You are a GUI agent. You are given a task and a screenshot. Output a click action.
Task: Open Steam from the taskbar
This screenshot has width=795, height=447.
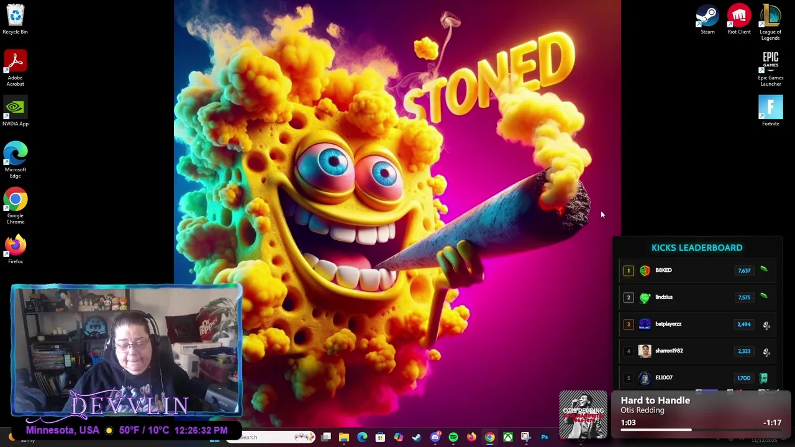[x=417, y=437]
